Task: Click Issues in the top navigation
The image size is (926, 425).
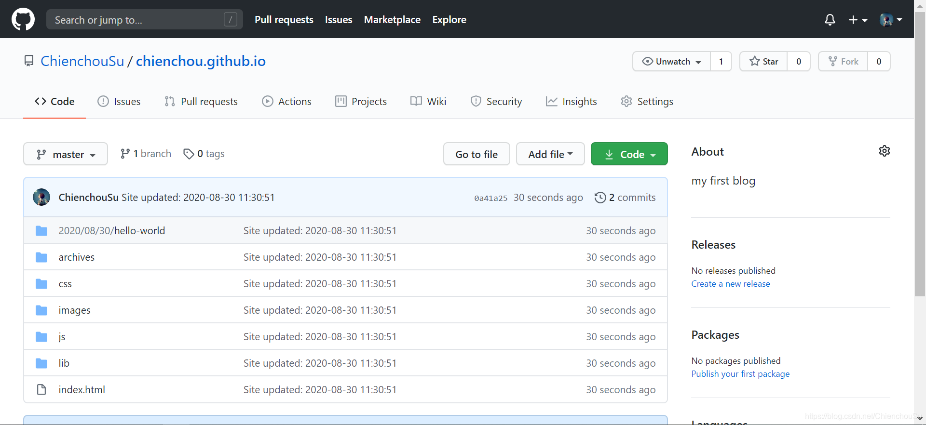Action: coord(339,20)
